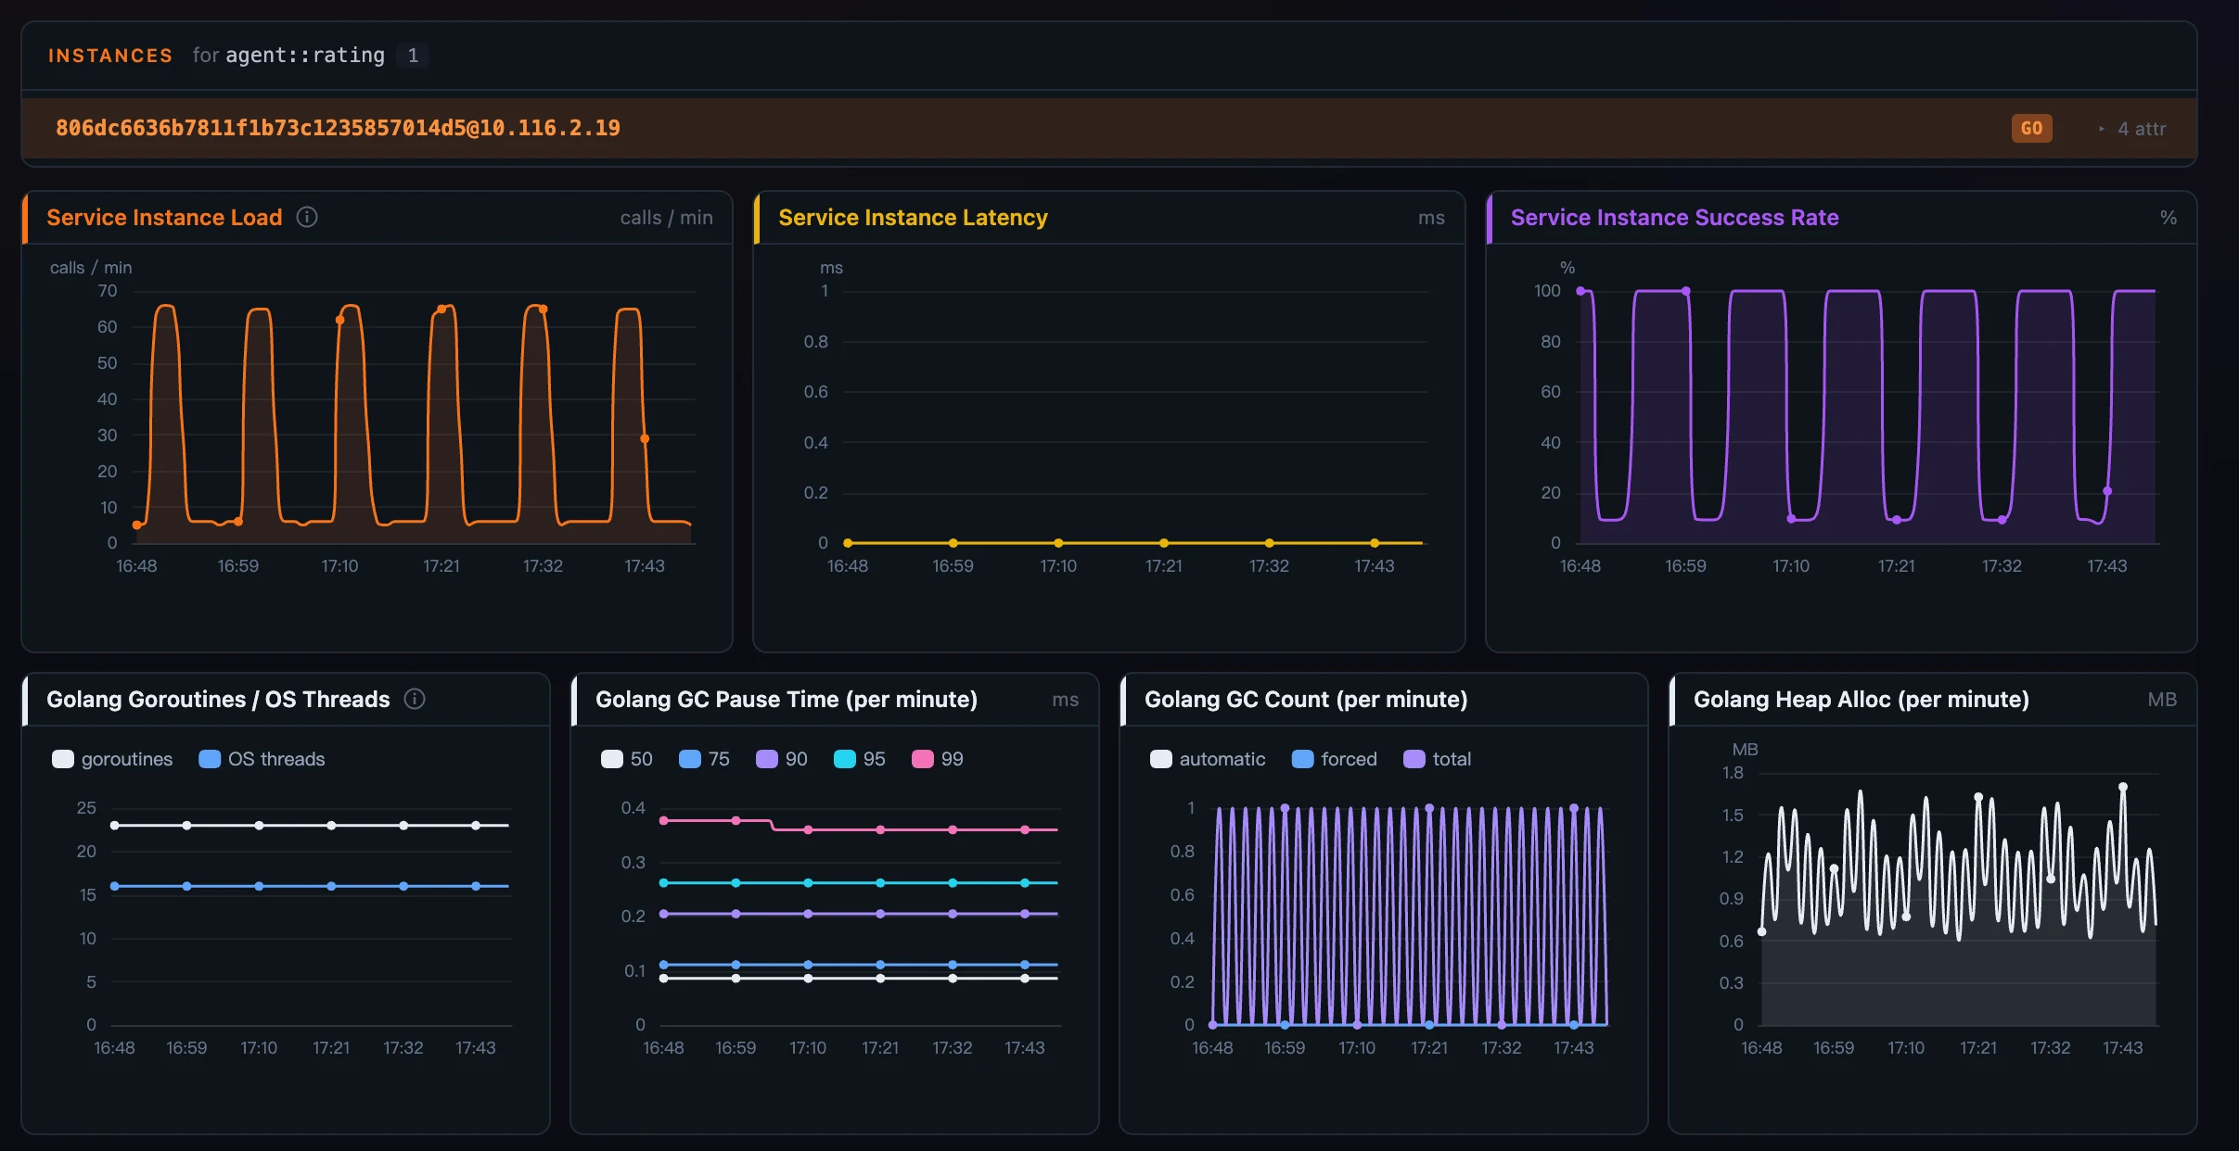The height and width of the screenshot is (1151, 2239).
Task: Toggle the goroutines legend series
Action: click(112, 759)
